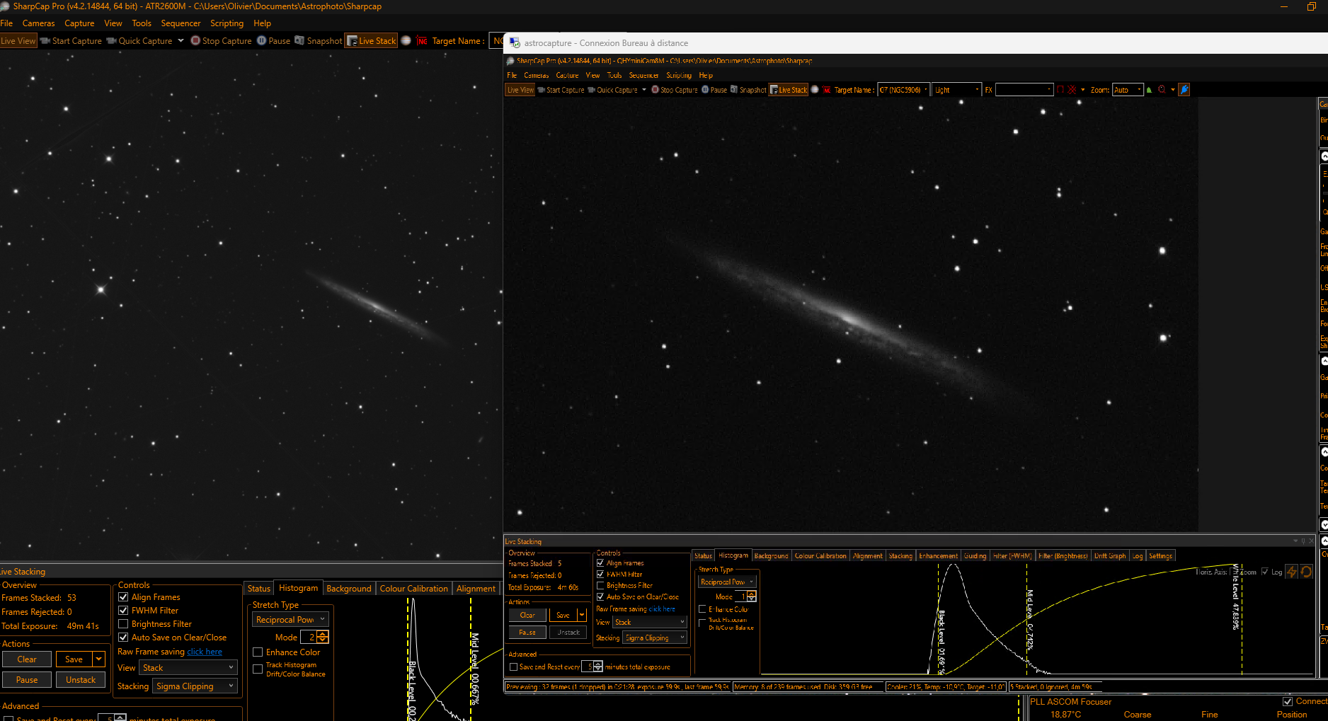
Task: Click Start Capture in the local SharpCap toolbar
Action: coord(71,41)
